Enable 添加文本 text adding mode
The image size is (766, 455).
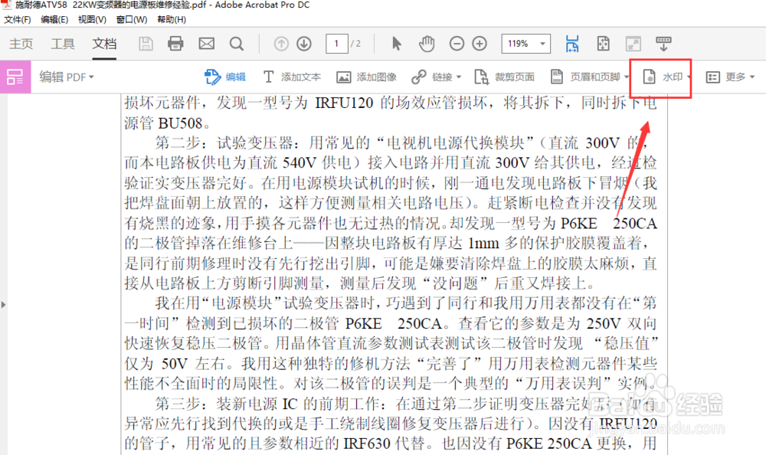pos(298,77)
